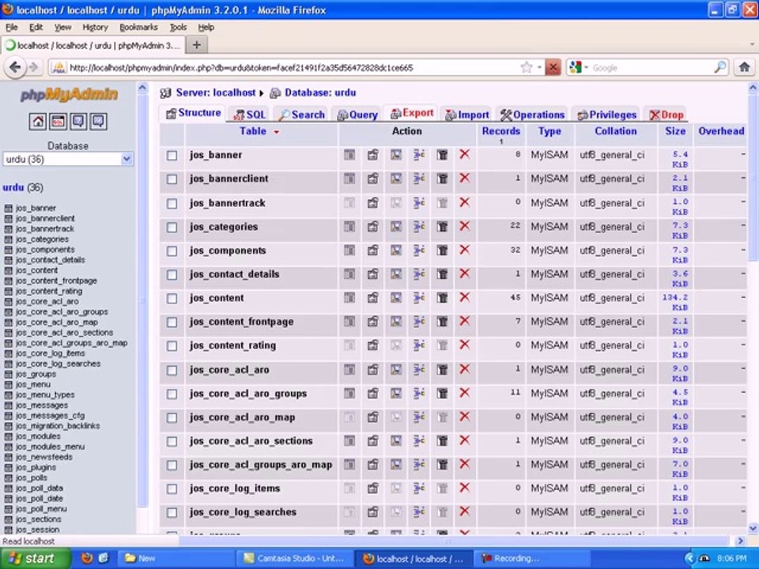Screen dimensions: 759x569
Task: Open jos_modules table in sidebar list
Action: pos(38,436)
